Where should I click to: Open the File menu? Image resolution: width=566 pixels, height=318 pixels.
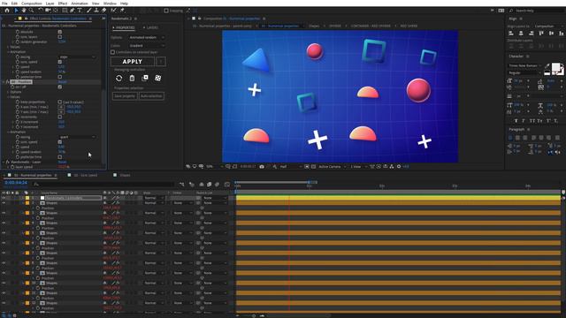(4, 4)
